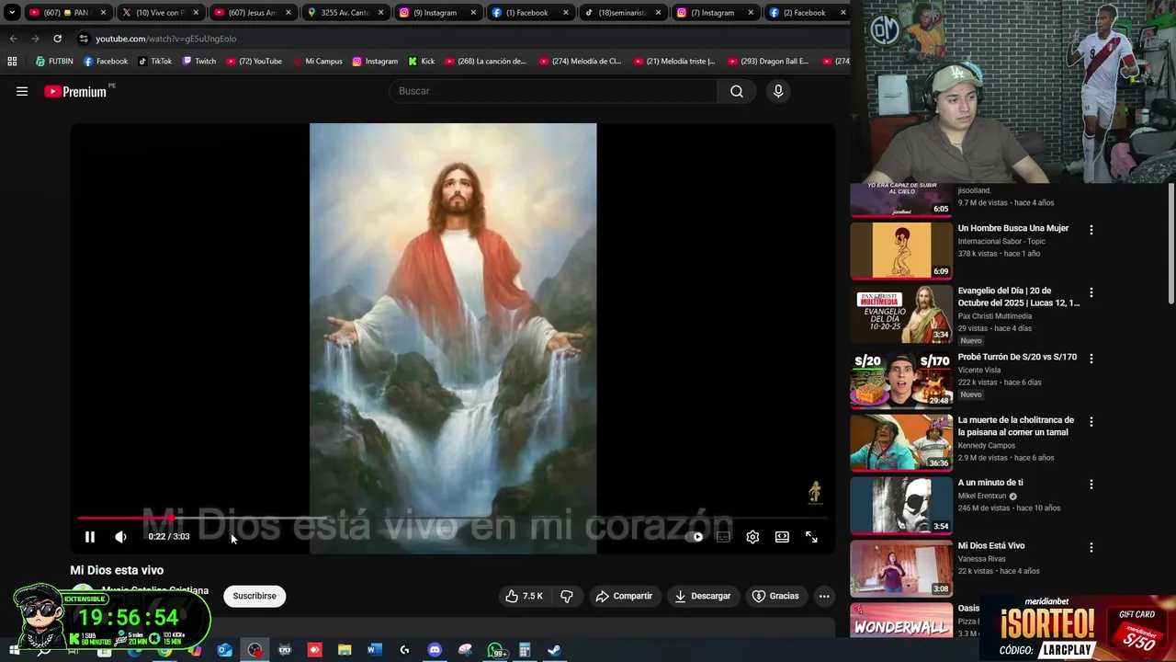This screenshot has height=662, width=1176.
Task: Switch to the '(10) Vive con P' X tab
Action: (x=160, y=13)
